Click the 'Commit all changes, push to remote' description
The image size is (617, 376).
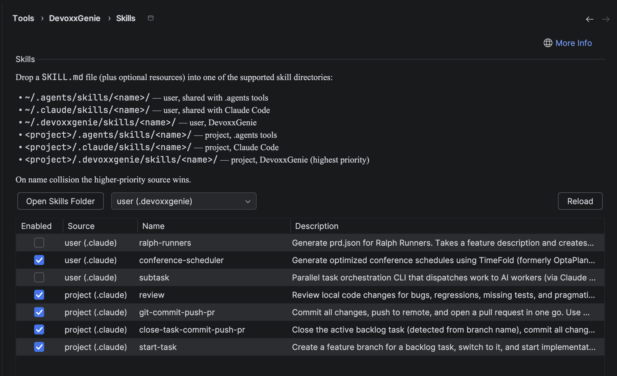click(x=447, y=312)
